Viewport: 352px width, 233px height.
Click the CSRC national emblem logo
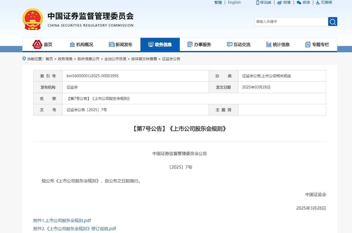(33, 19)
